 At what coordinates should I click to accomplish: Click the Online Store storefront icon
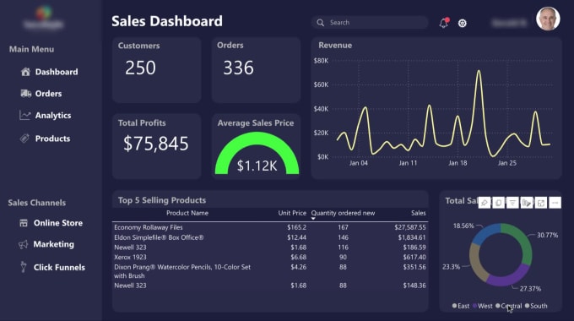click(x=24, y=223)
